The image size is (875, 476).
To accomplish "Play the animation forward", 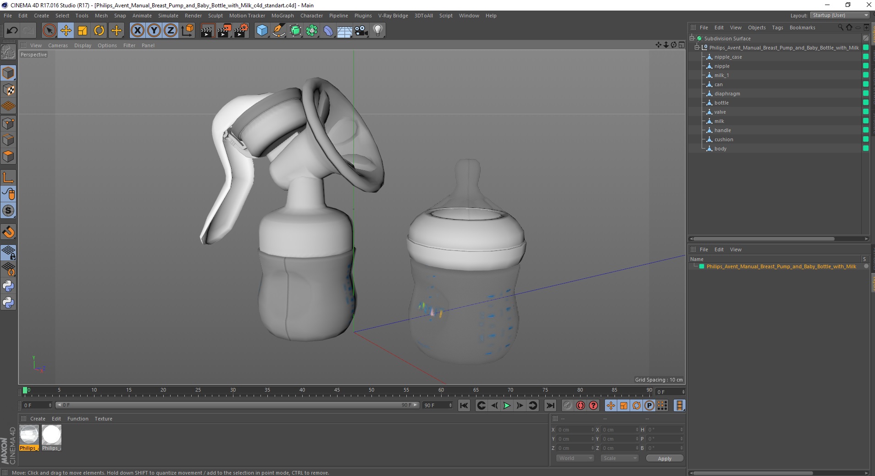I will [507, 405].
